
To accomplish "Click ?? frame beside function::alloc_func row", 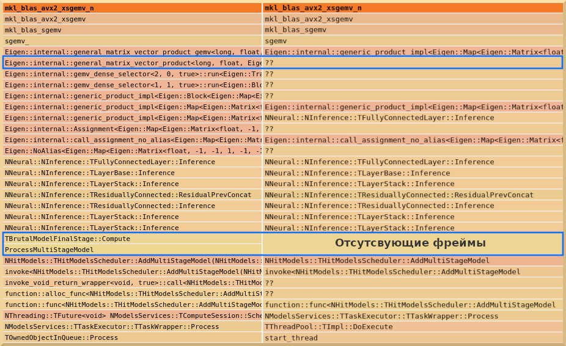I will tap(413, 294).
